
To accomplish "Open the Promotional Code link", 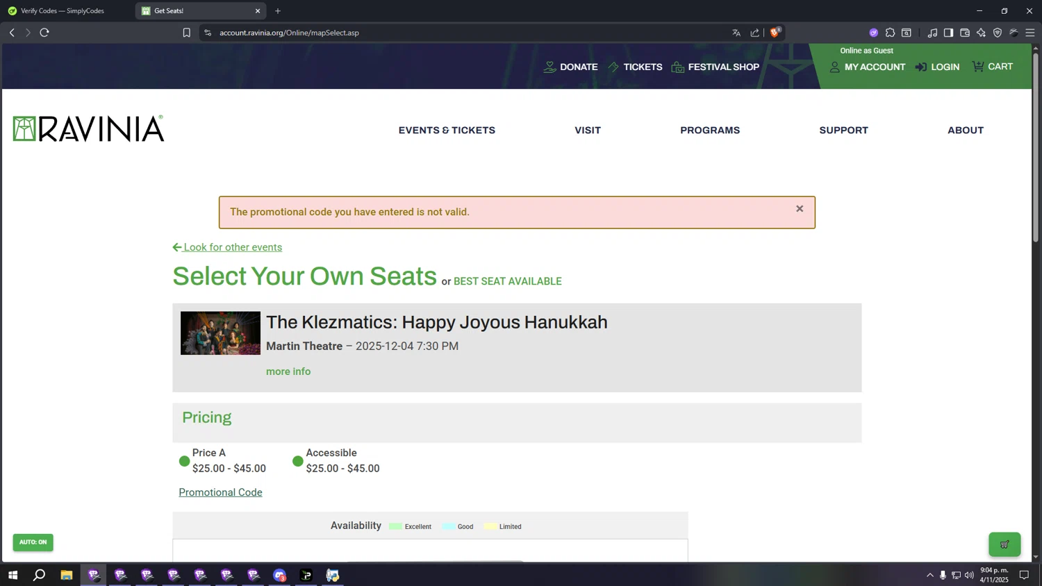I will (220, 492).
